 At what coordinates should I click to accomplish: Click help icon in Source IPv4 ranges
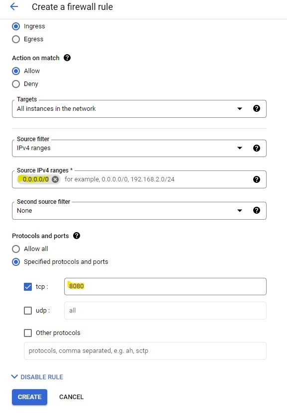click(257, 179)
